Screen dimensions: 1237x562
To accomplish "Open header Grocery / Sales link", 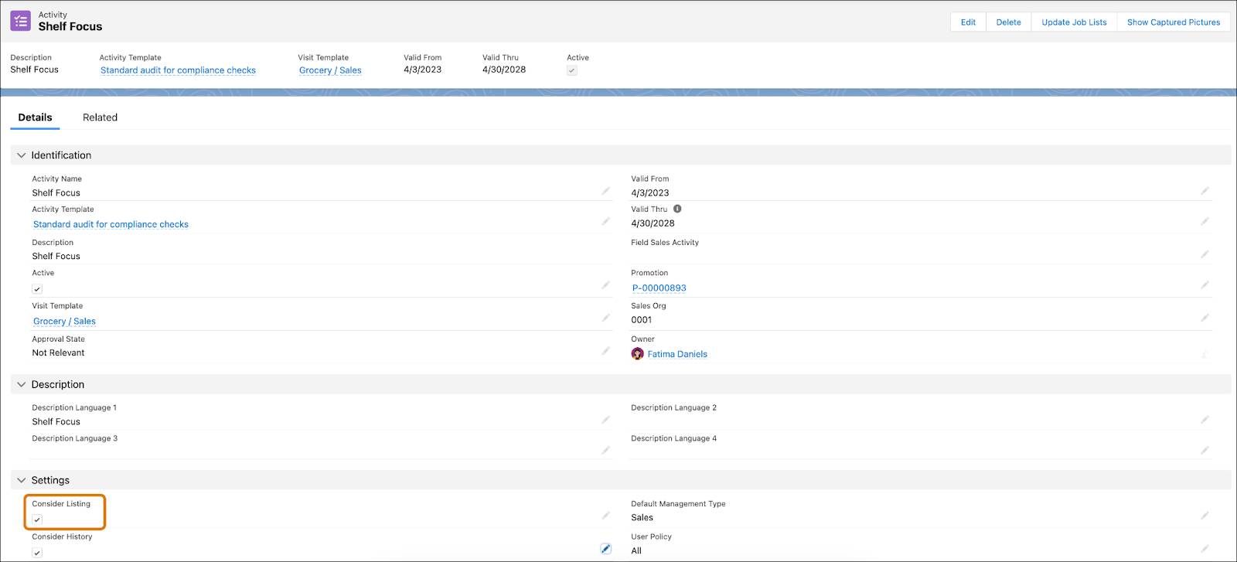I will click(330, 70).
